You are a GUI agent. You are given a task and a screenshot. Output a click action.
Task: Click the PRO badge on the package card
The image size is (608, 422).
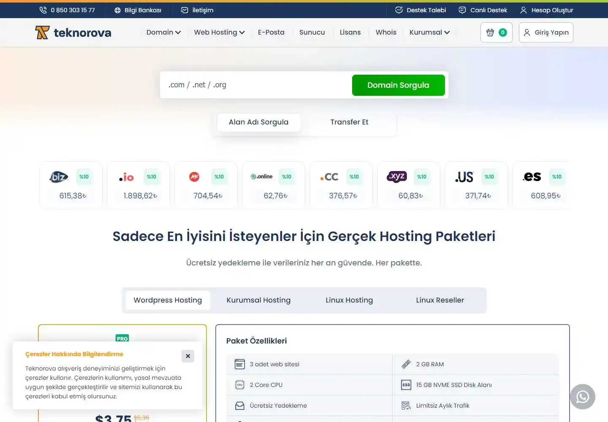pyautogui.click(x=122, y=338)
